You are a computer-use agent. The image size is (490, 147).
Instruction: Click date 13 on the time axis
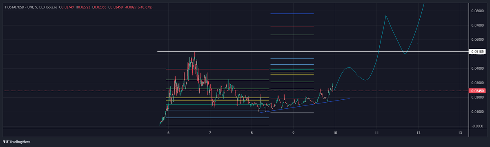[x=460, y=133]
